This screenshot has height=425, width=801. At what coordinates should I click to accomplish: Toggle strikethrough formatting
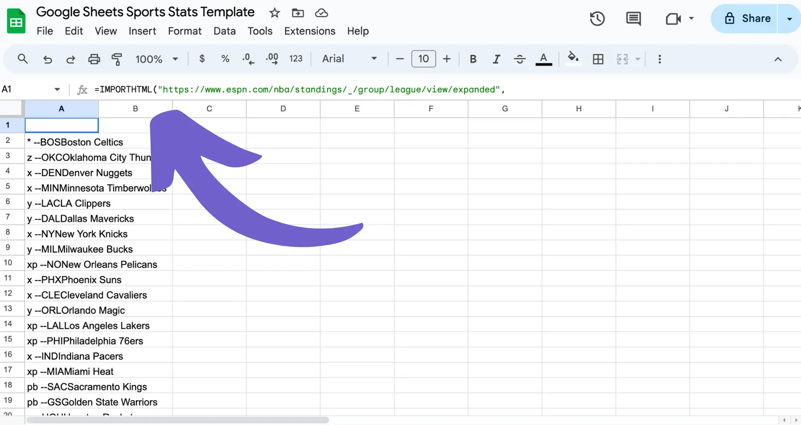(x=520, y=59)
